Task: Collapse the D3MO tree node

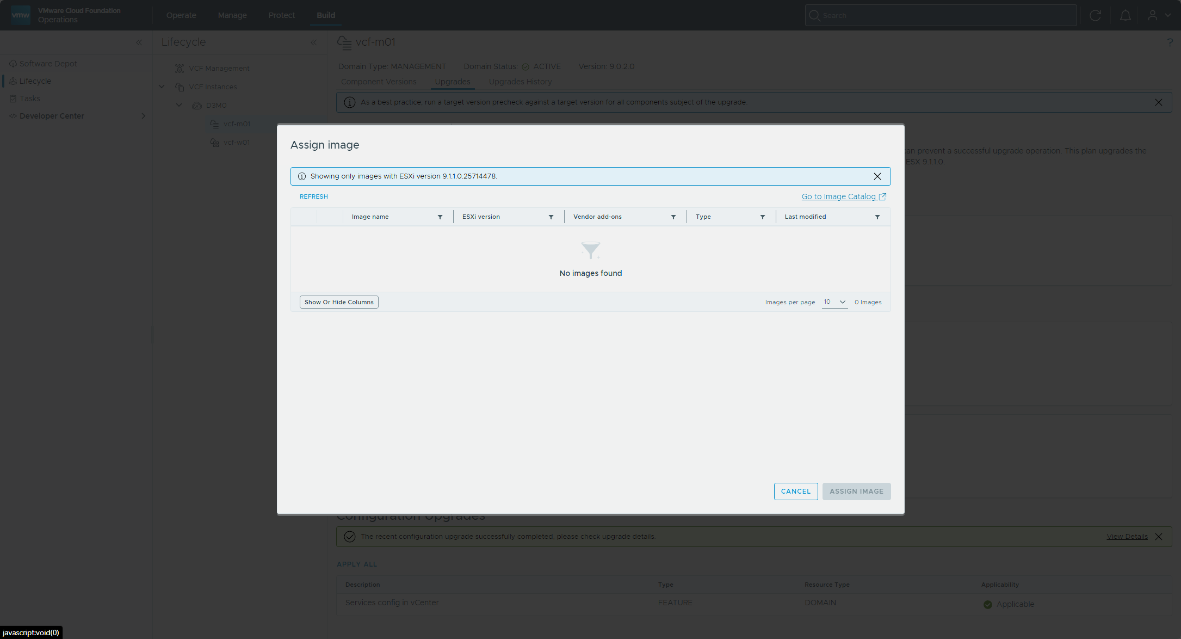Action: (179, 105)
